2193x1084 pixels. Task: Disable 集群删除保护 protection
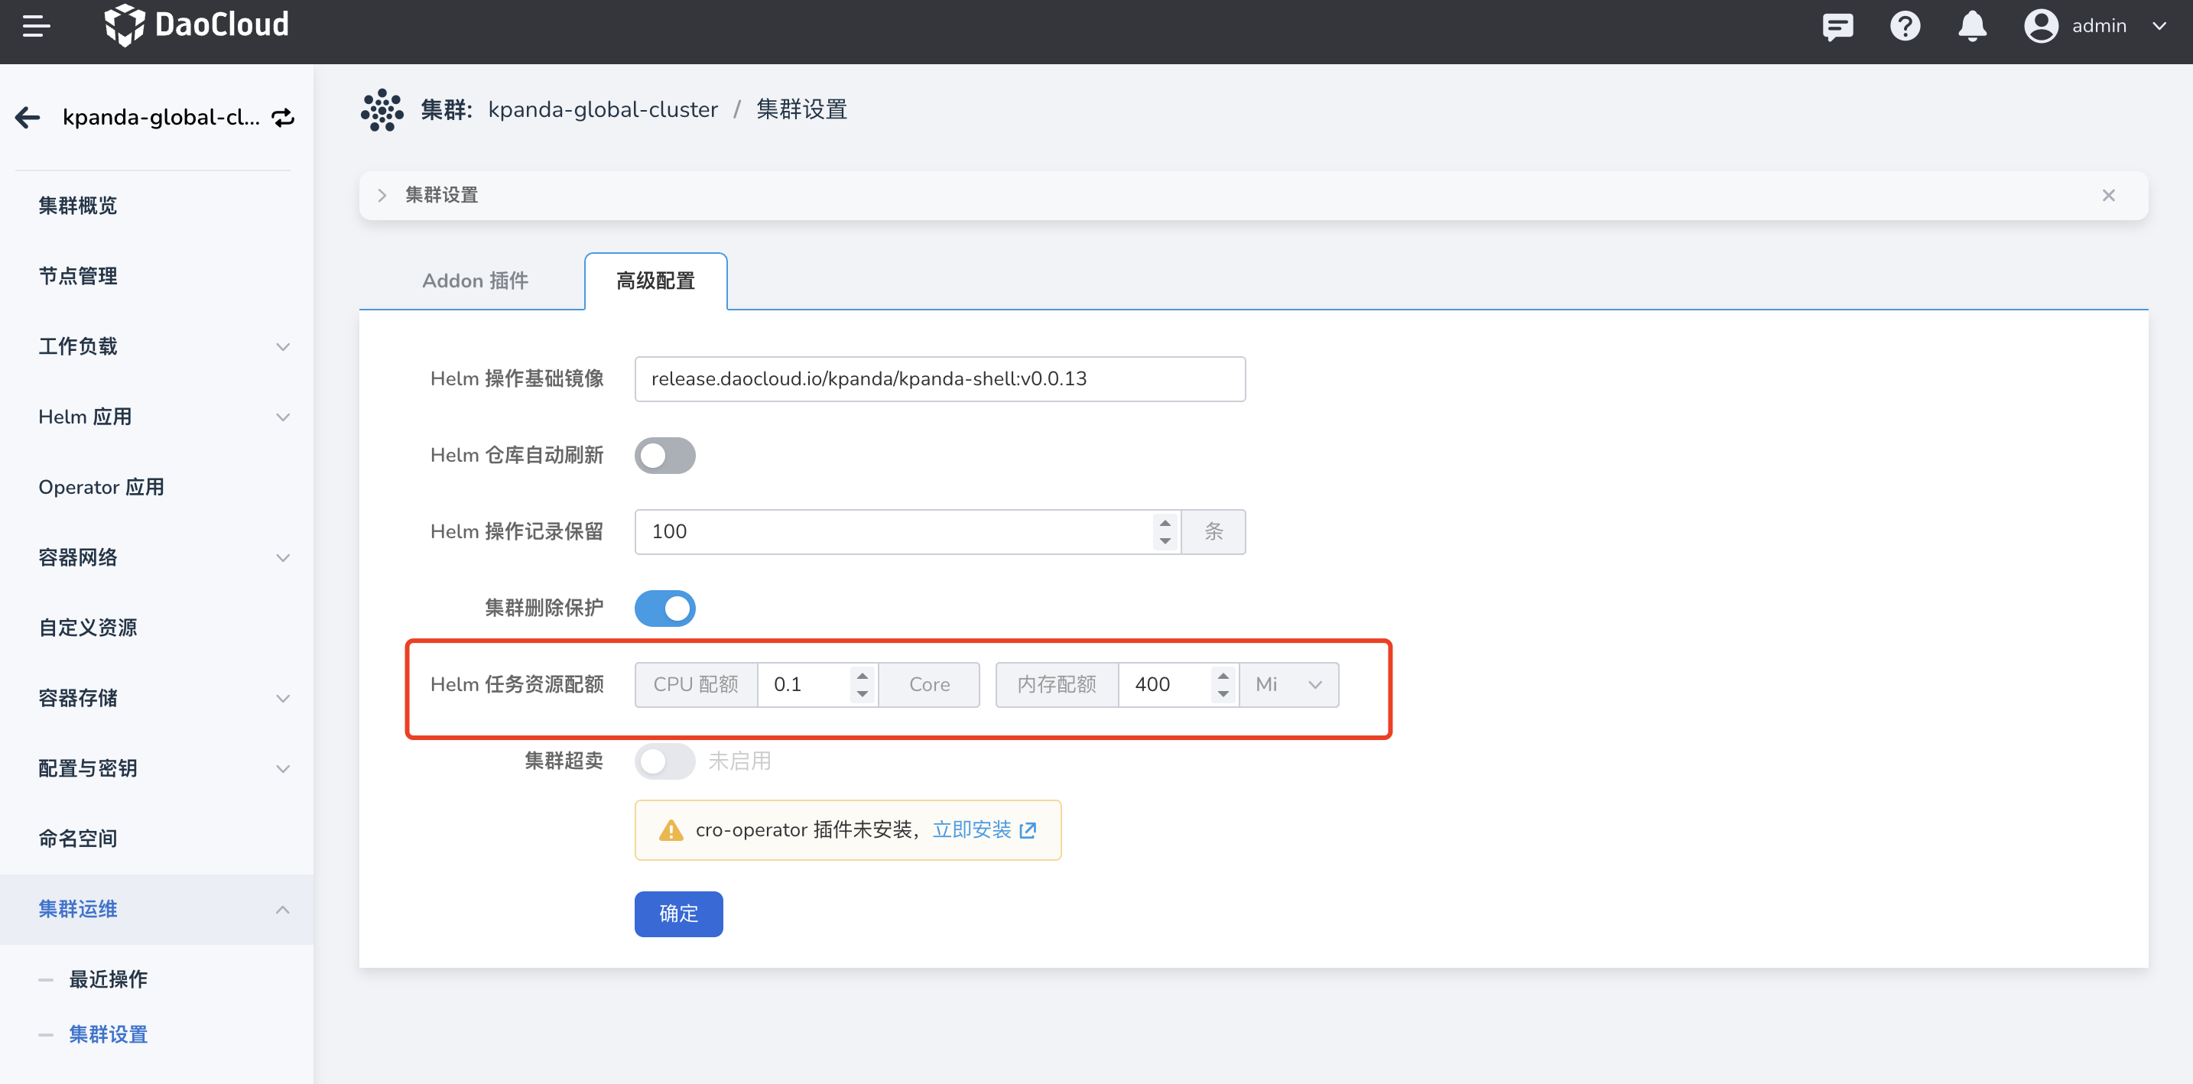tap(665, 608)
